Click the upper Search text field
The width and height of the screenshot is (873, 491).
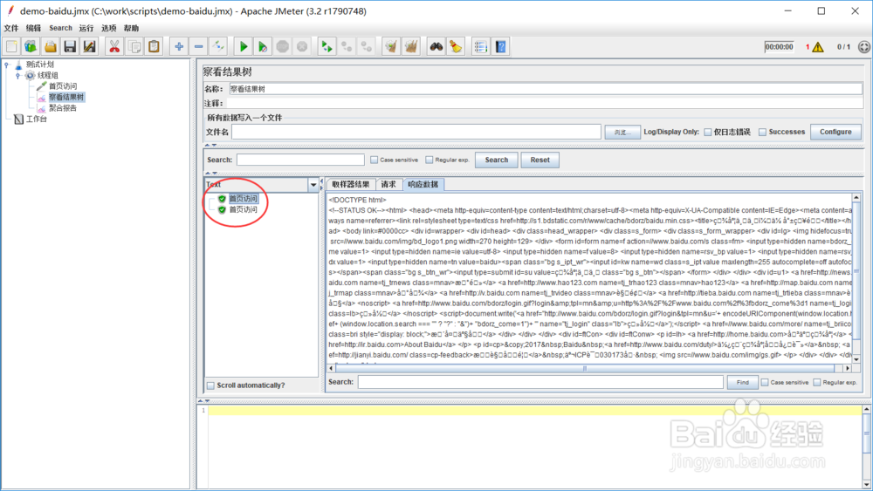coord(300,160)
